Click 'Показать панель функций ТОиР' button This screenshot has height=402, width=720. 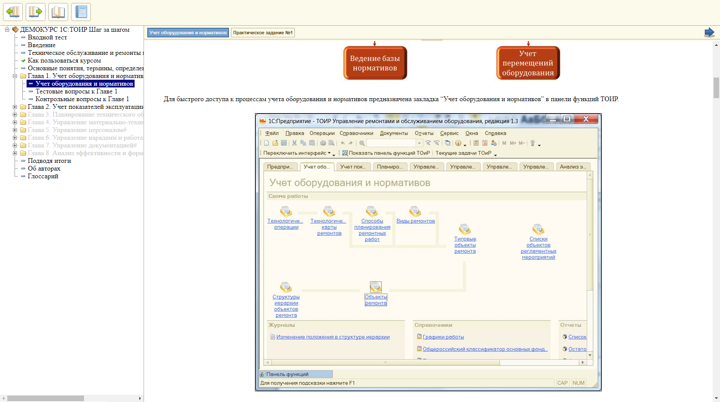[386, 153]
